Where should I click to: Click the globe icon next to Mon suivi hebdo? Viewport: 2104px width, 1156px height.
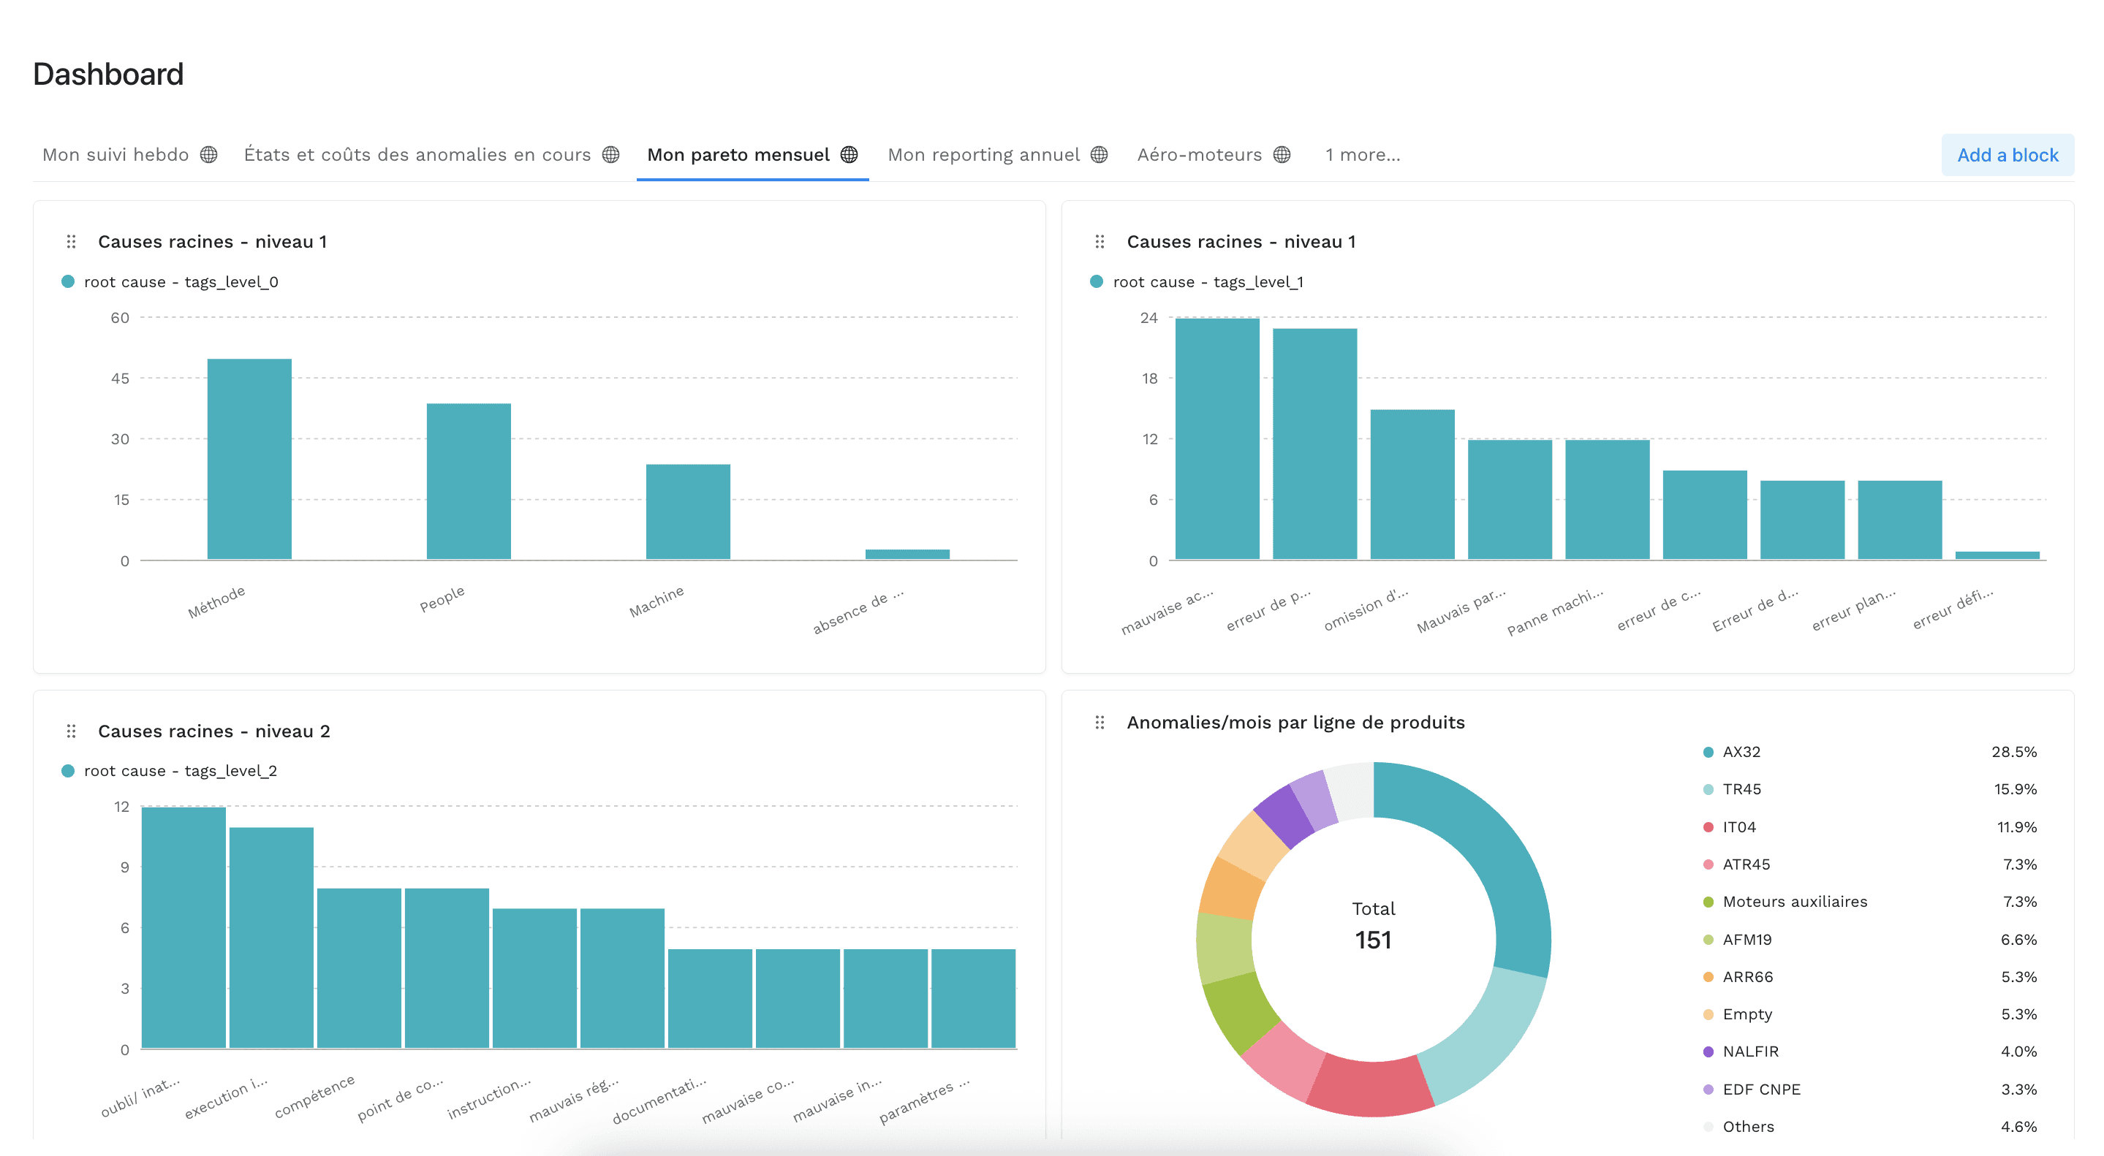(x=210, y=154)
